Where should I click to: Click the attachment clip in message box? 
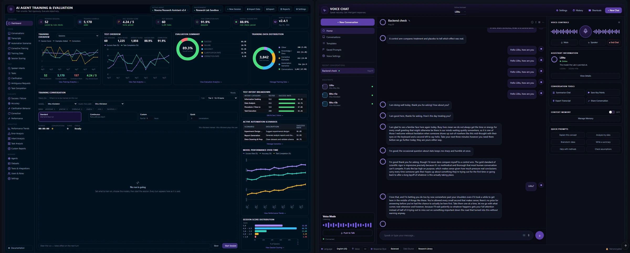coord(529,235)
